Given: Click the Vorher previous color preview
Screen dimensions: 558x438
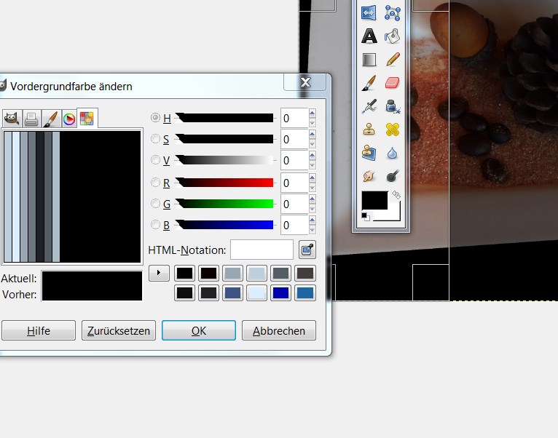Looking at the screenshot, I should click(92, 294).
